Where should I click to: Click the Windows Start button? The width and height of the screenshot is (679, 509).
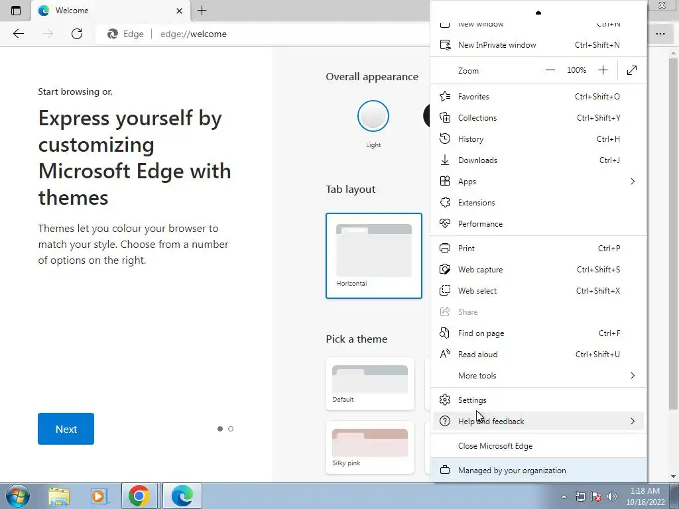[x=18, y=496]
